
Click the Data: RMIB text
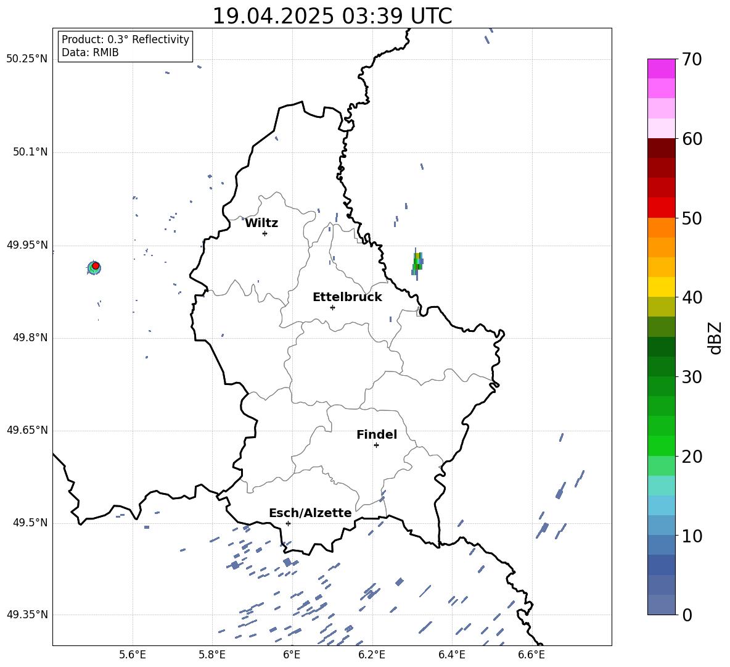[90, 52]
